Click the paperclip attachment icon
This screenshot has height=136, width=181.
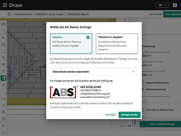click(3, 126)
